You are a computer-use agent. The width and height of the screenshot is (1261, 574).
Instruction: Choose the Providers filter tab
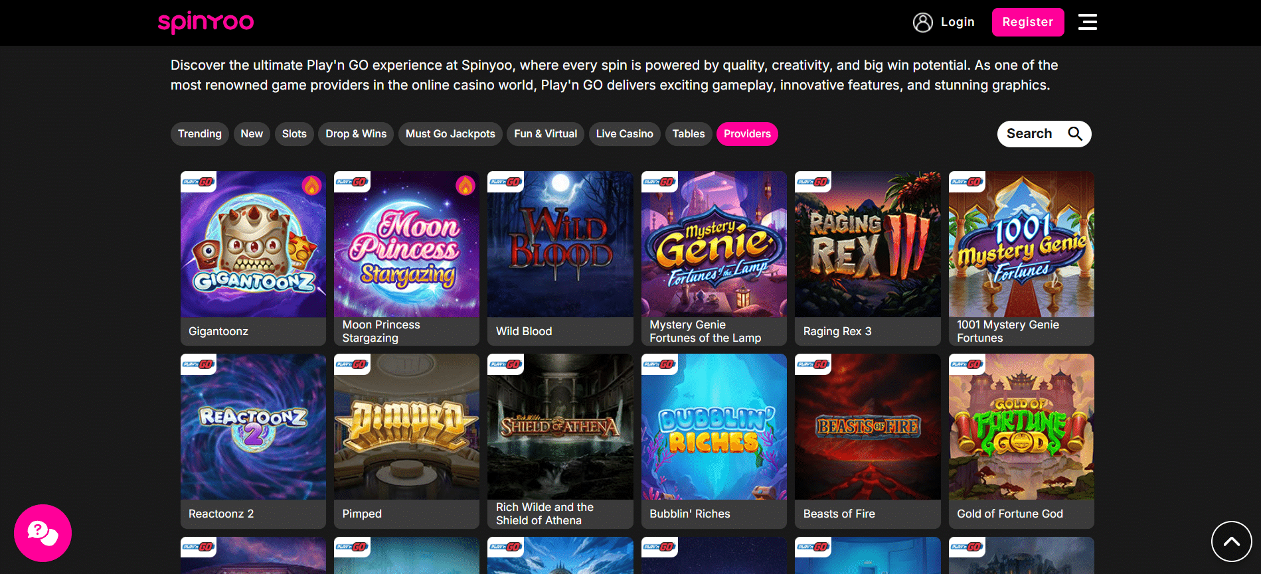click(x=747, y=134)
